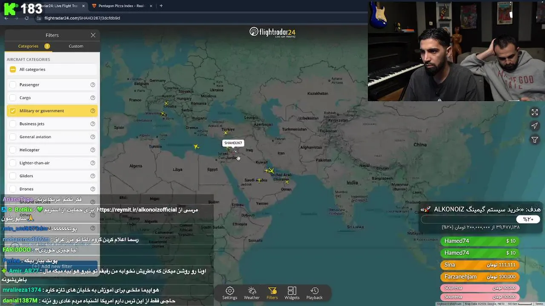Reload the page in browser
This screenshot has height=306, width=545.
(x=26, y=18)
